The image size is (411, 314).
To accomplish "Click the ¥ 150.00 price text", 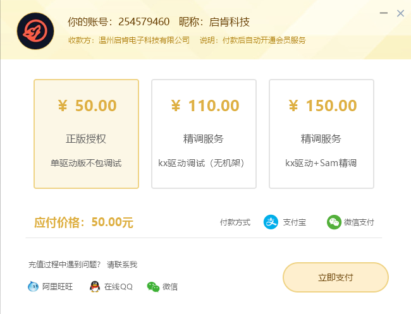I will point(322,106).
